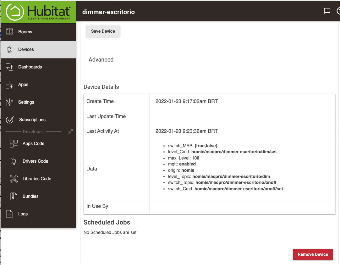Click the Subscriptions checkmark icon
The height and width of the screenshot is (265, 340).
[x=10, y=120]
